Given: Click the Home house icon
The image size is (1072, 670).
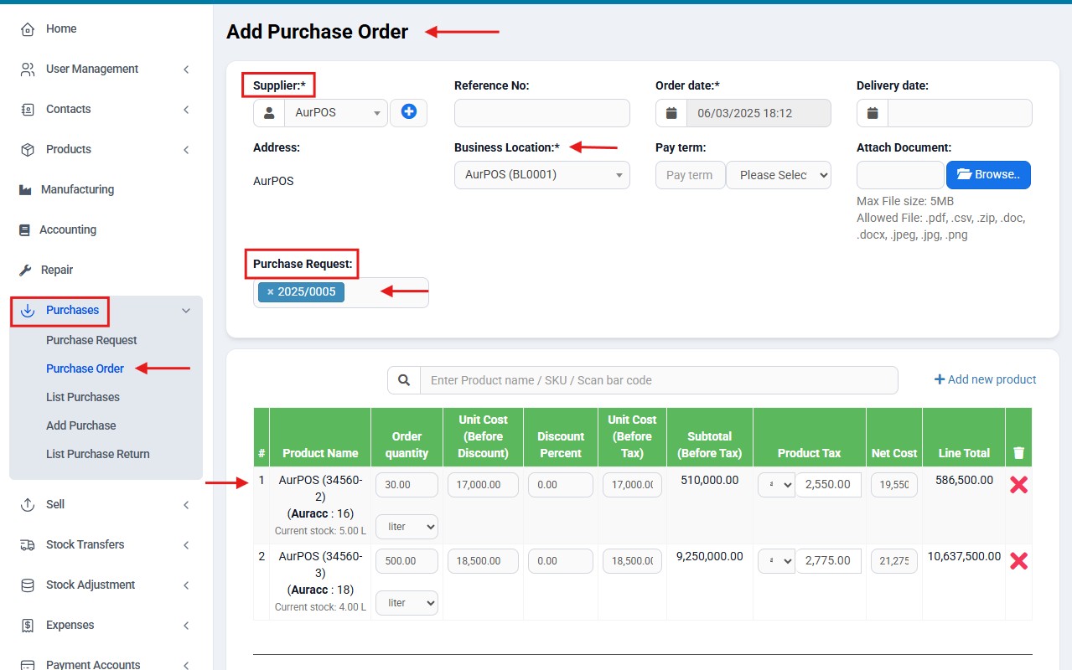Looking at the screenshot, I should click(28, 29).
